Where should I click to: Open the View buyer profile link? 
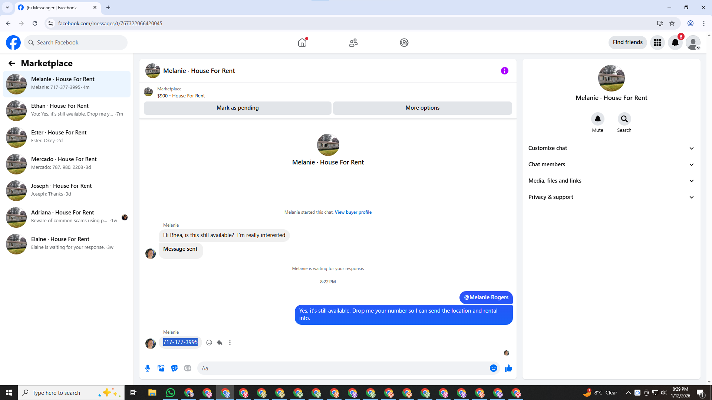pos(353,212)
